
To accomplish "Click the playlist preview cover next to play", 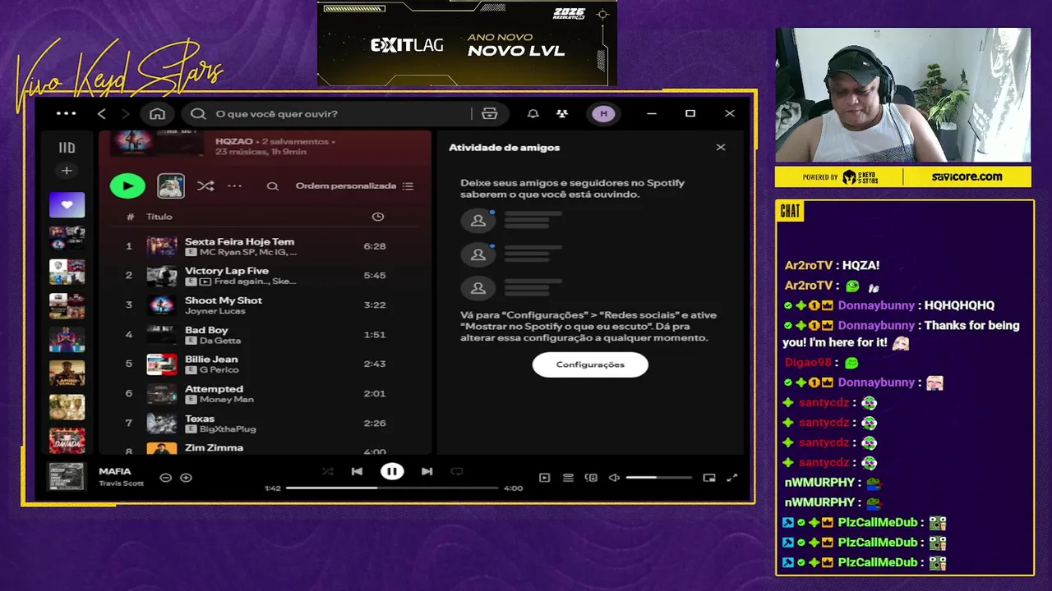I will (171, 186).
